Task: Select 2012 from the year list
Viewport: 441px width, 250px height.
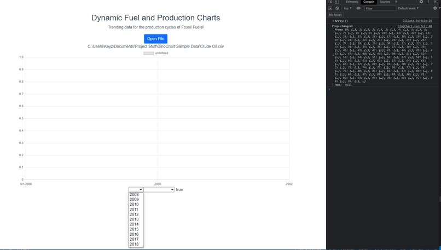Action: [136, 214]
